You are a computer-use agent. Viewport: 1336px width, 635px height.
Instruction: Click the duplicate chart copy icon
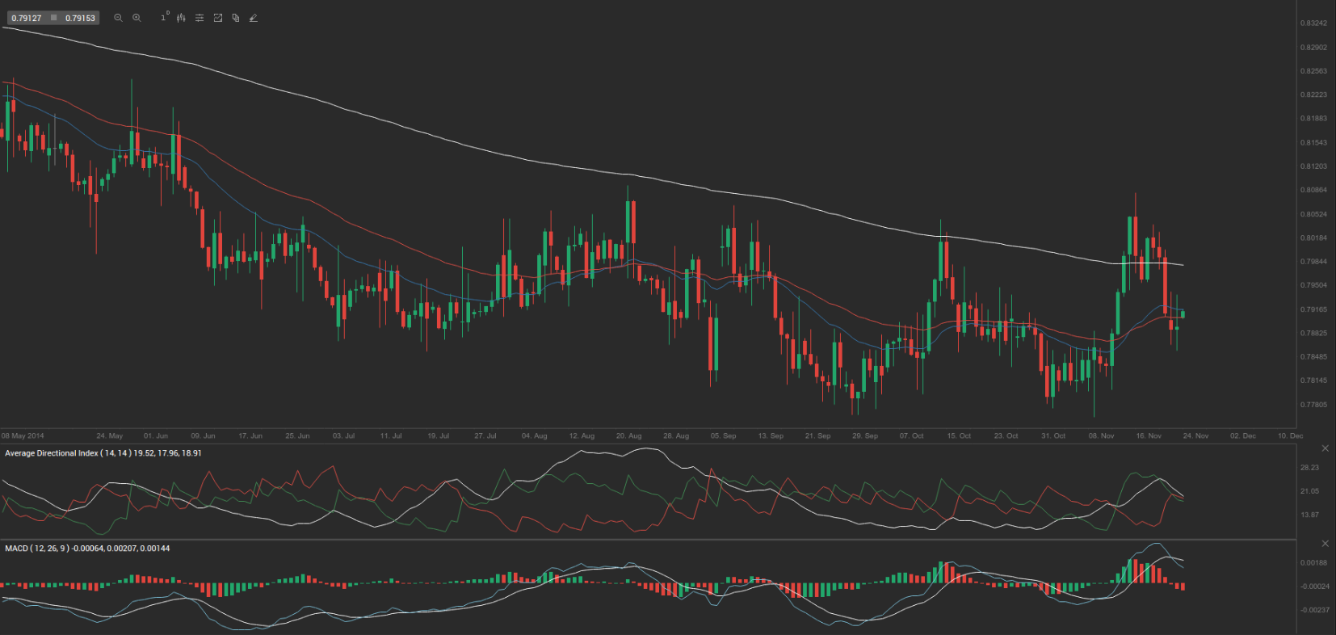pyautogui.click(x=236, y=18)
